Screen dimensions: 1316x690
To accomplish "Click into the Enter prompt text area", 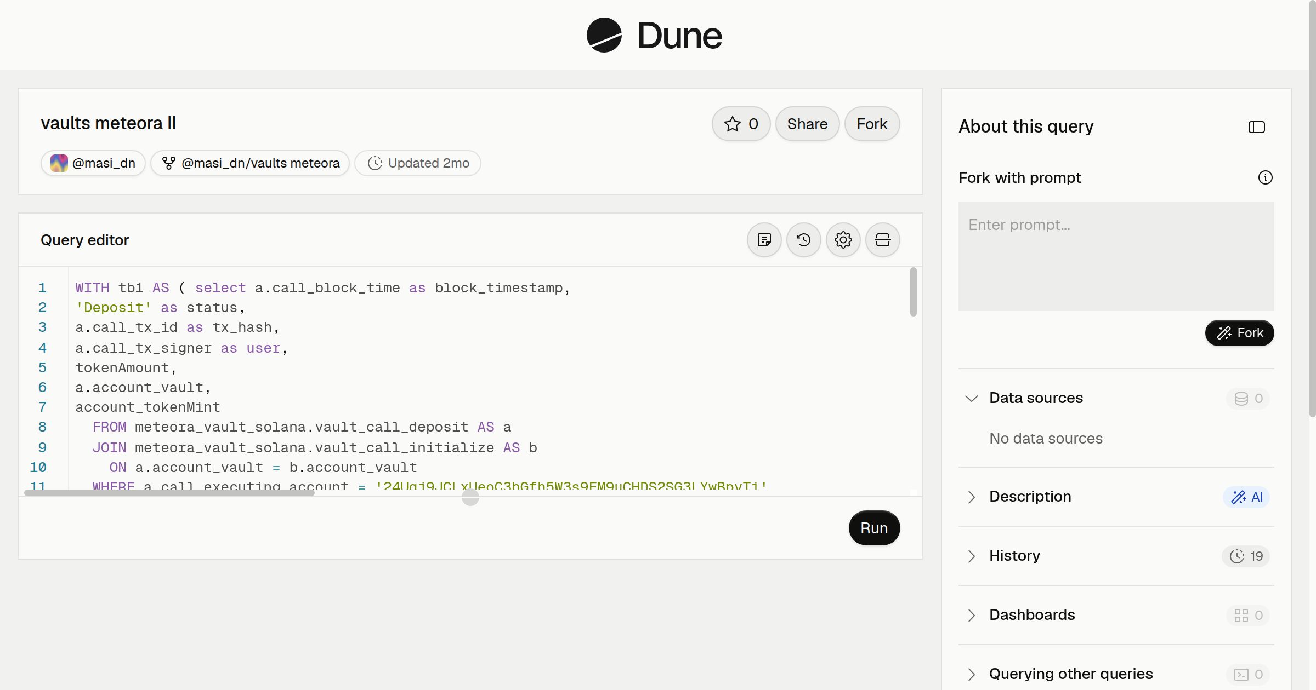I will [x=1116, y=256].
